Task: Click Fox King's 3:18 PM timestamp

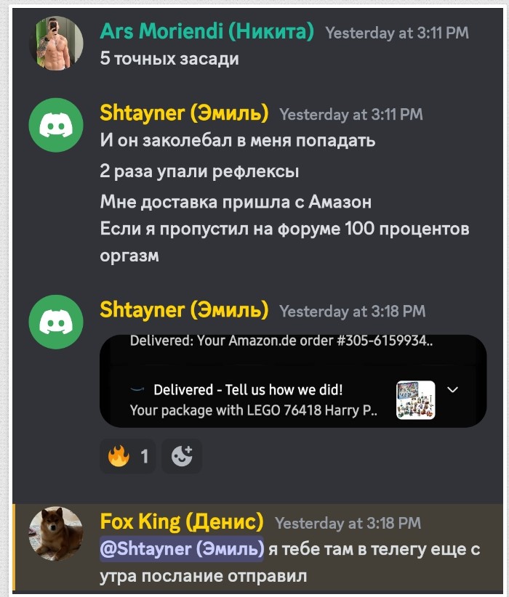Action: [348, 523]
